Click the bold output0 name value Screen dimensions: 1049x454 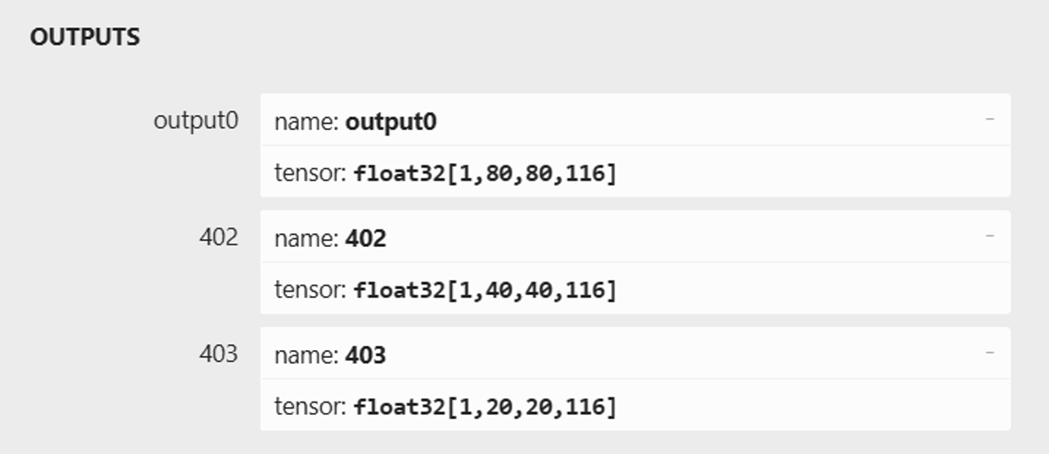tap(391, 122)
